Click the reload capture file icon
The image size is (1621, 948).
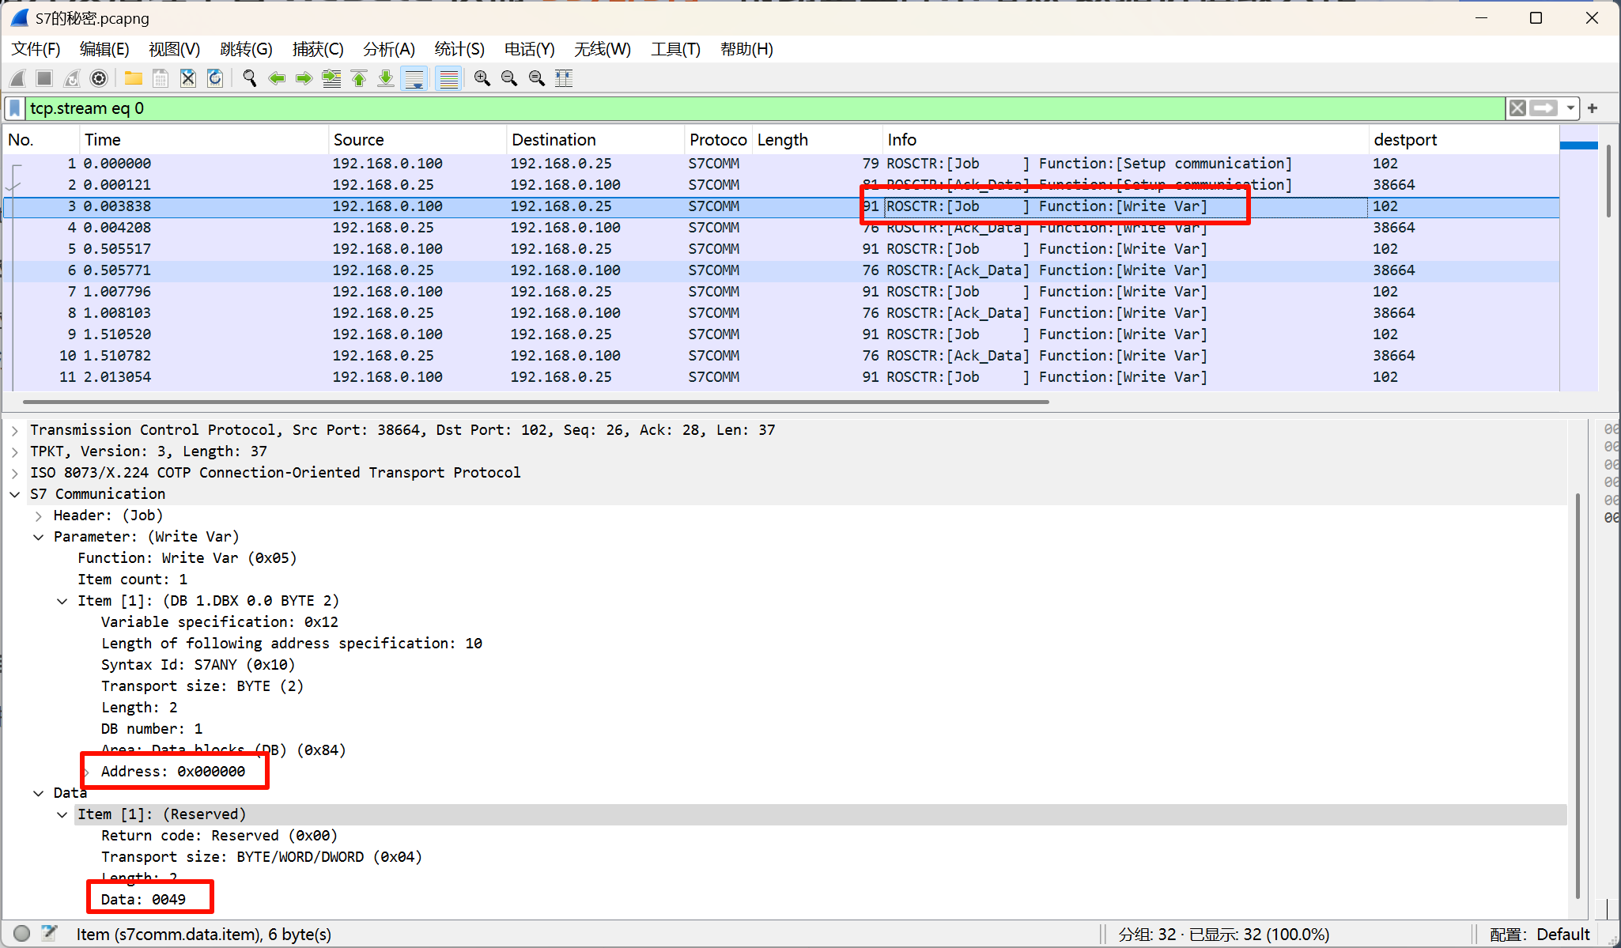(x=215, y=78)
